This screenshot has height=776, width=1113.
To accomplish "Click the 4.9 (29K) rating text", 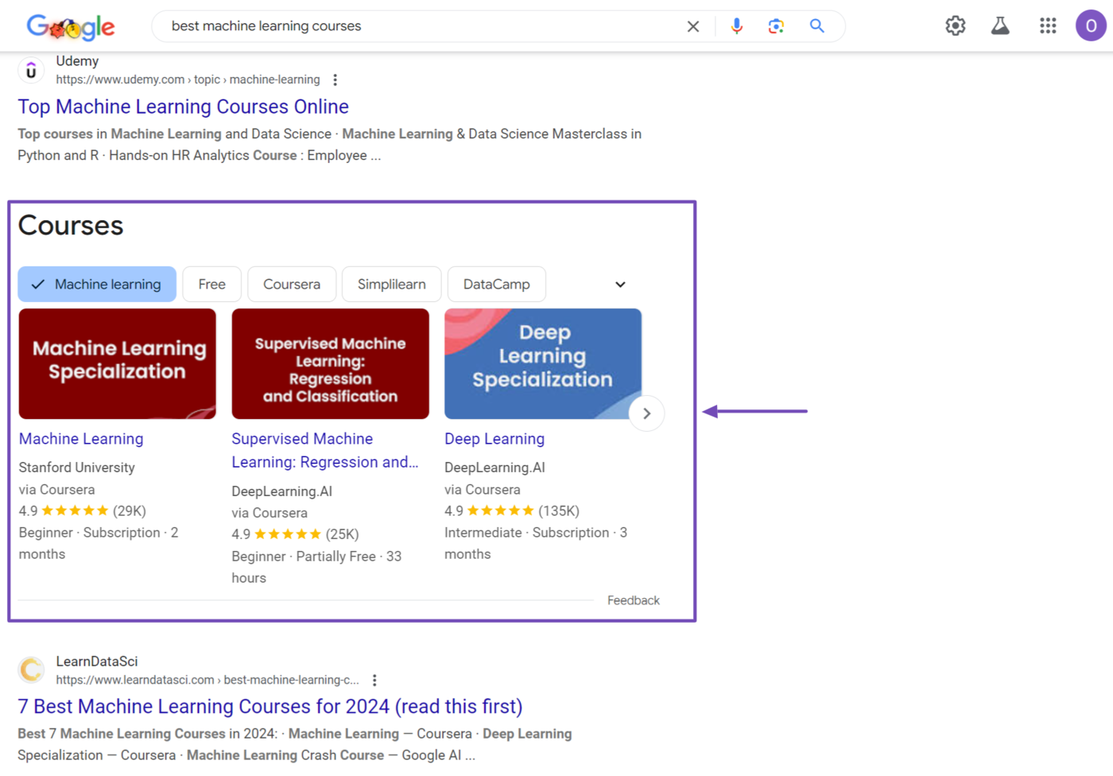I will coord(83,510).
